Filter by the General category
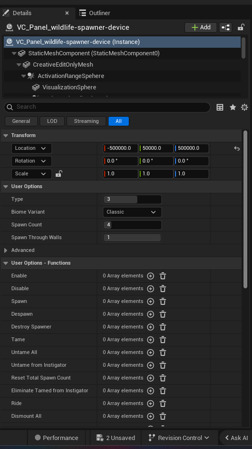The height and width of the screenshot is (449, 252). coord(21,121)
